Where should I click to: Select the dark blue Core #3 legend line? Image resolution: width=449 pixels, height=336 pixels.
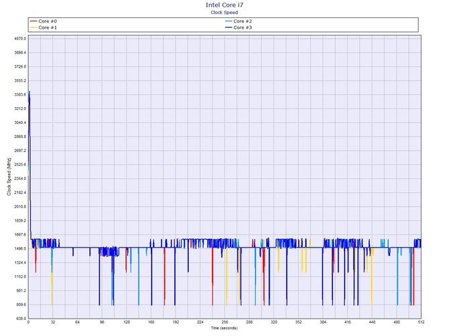pos(229,27)
